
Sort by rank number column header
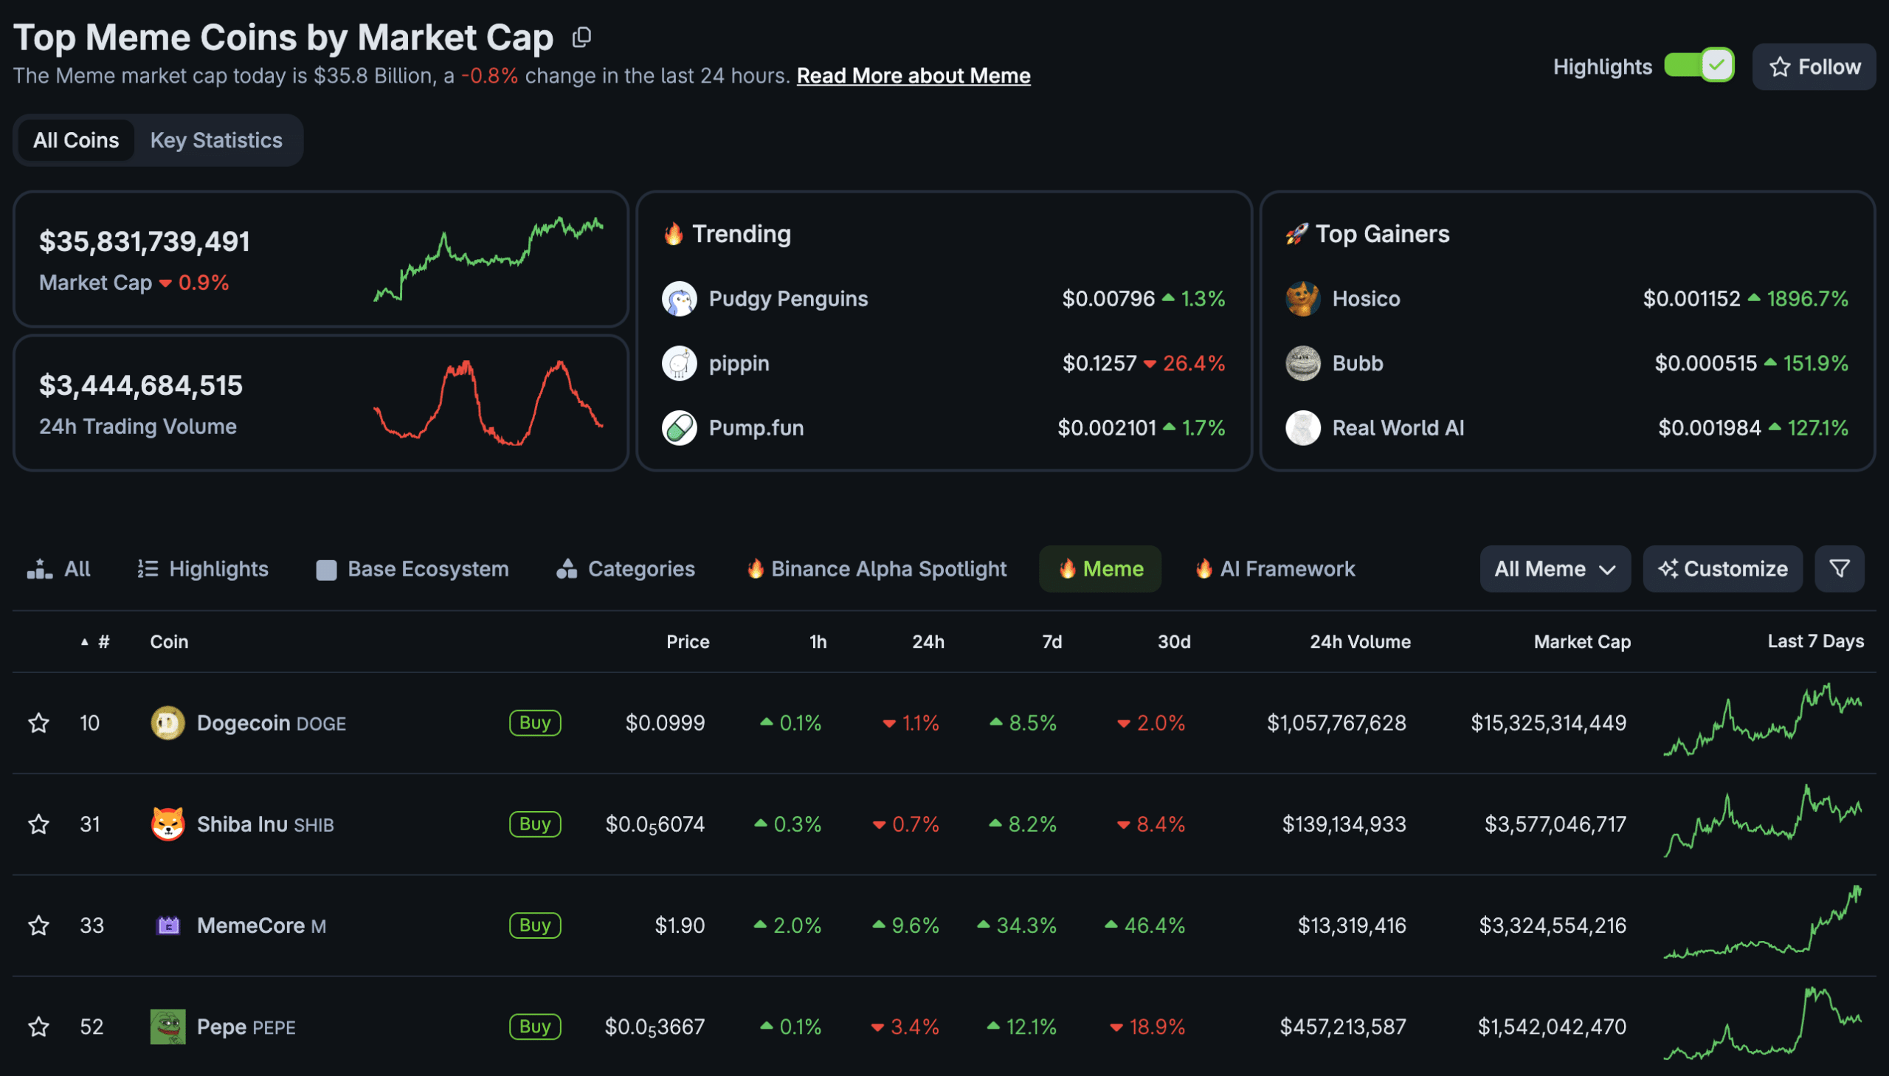103,641
